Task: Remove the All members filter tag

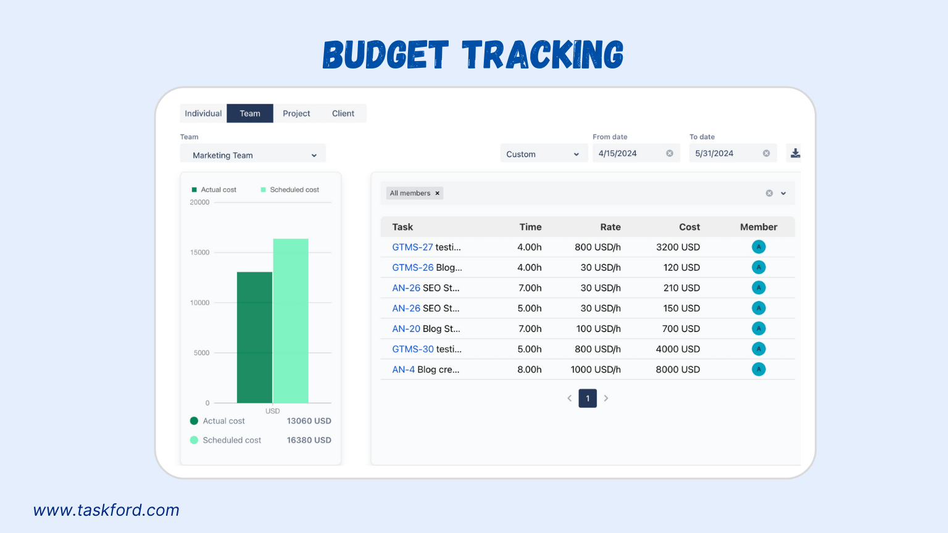Action: 438,193
